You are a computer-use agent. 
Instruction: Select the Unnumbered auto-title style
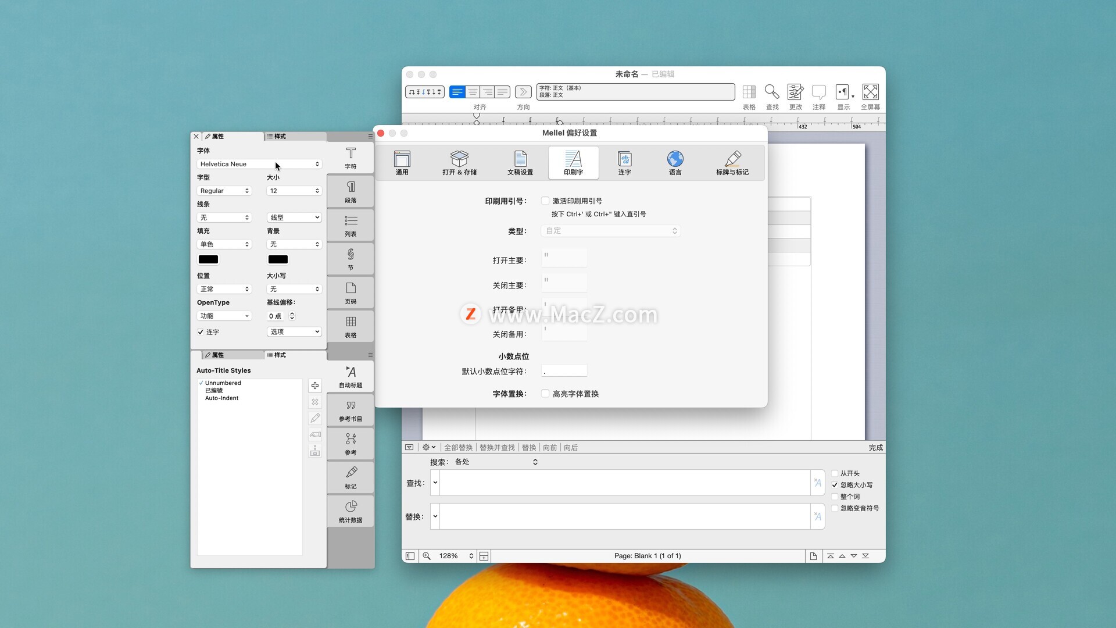tap(223, 383)
